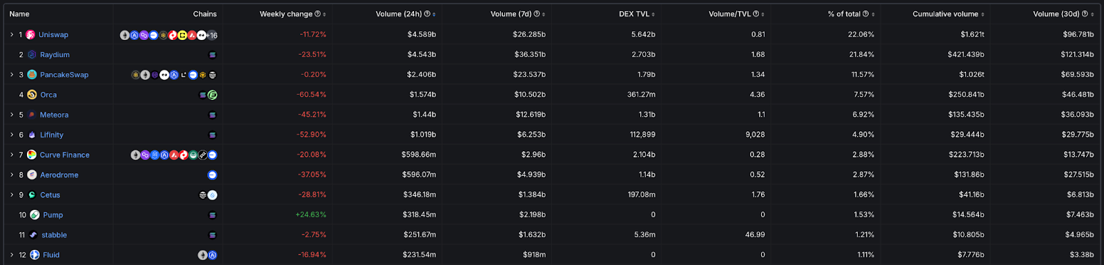Click the help icon next to Weekly change
The height and width of the screenshot is (265, 1104).
point(317,14)
